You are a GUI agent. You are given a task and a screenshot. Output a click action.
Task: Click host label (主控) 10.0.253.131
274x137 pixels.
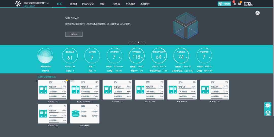tap(85, 102)
